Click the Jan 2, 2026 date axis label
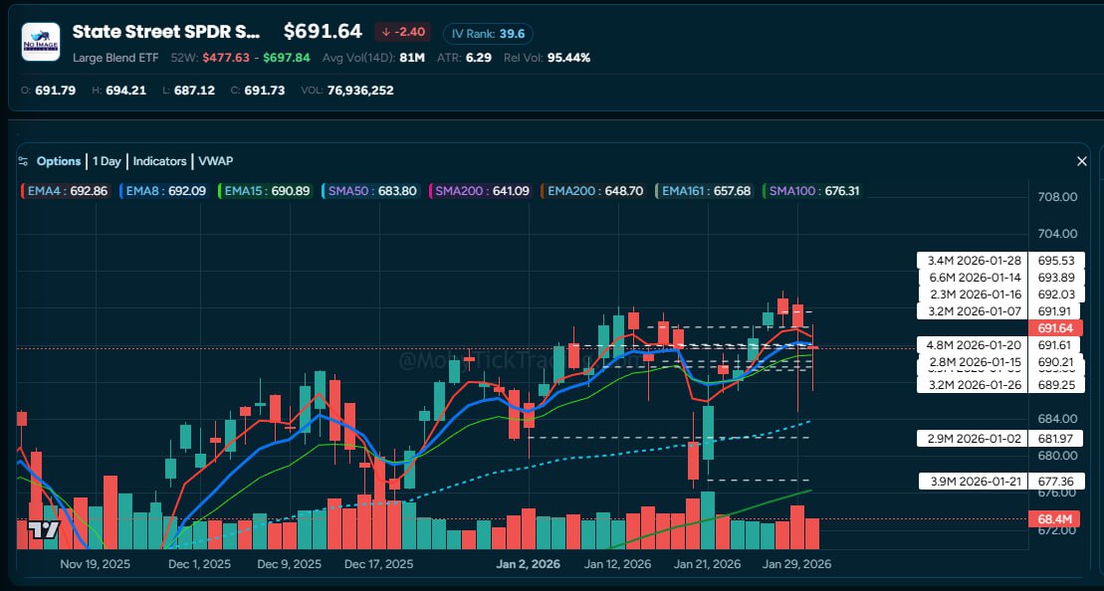 [x=527, y=563]
